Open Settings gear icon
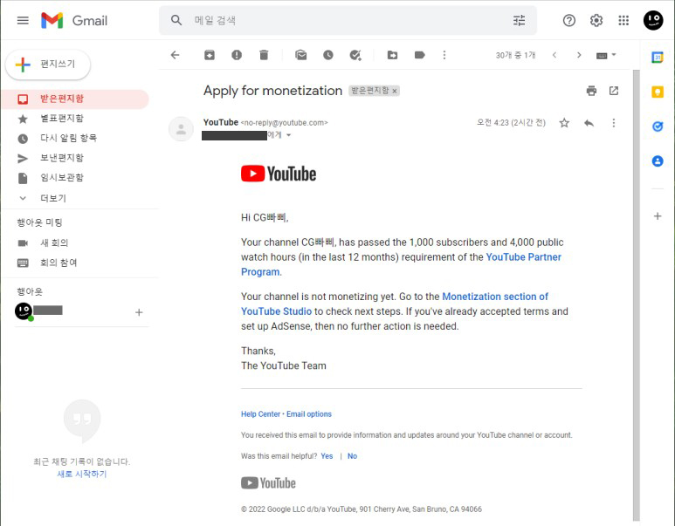Viewport: 675px width, 526px height. pyautogui.click(x=596, y=20)
